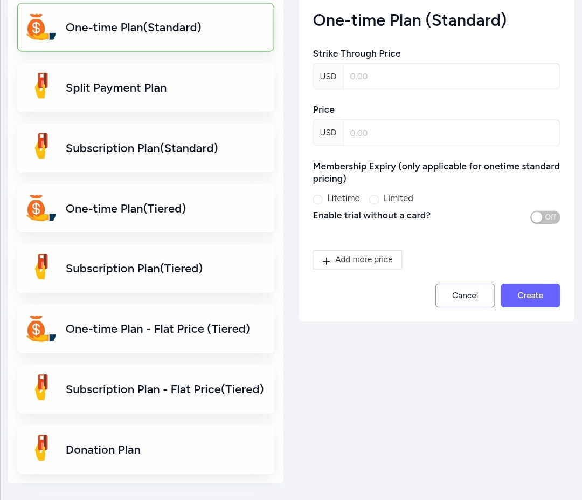582x500 pixels.
Task: Click the money bag icon of One-time Plan(Tiered)
Action: 41,208
